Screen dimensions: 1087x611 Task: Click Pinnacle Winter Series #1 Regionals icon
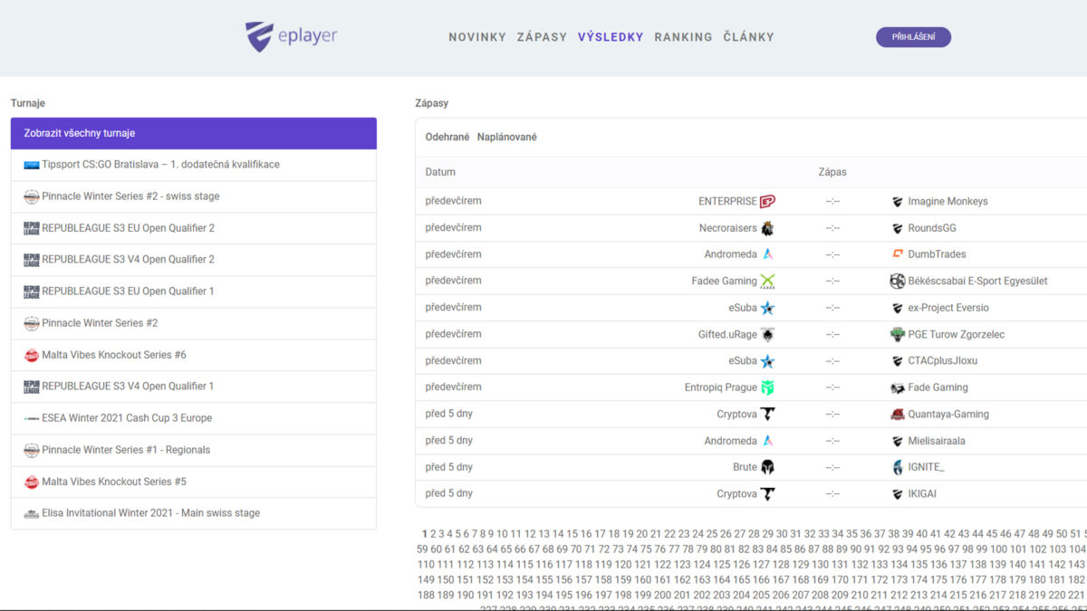(x=32, y=450)
